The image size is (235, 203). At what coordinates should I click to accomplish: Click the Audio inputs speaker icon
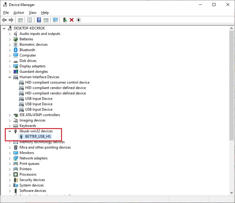coord(16,34)
